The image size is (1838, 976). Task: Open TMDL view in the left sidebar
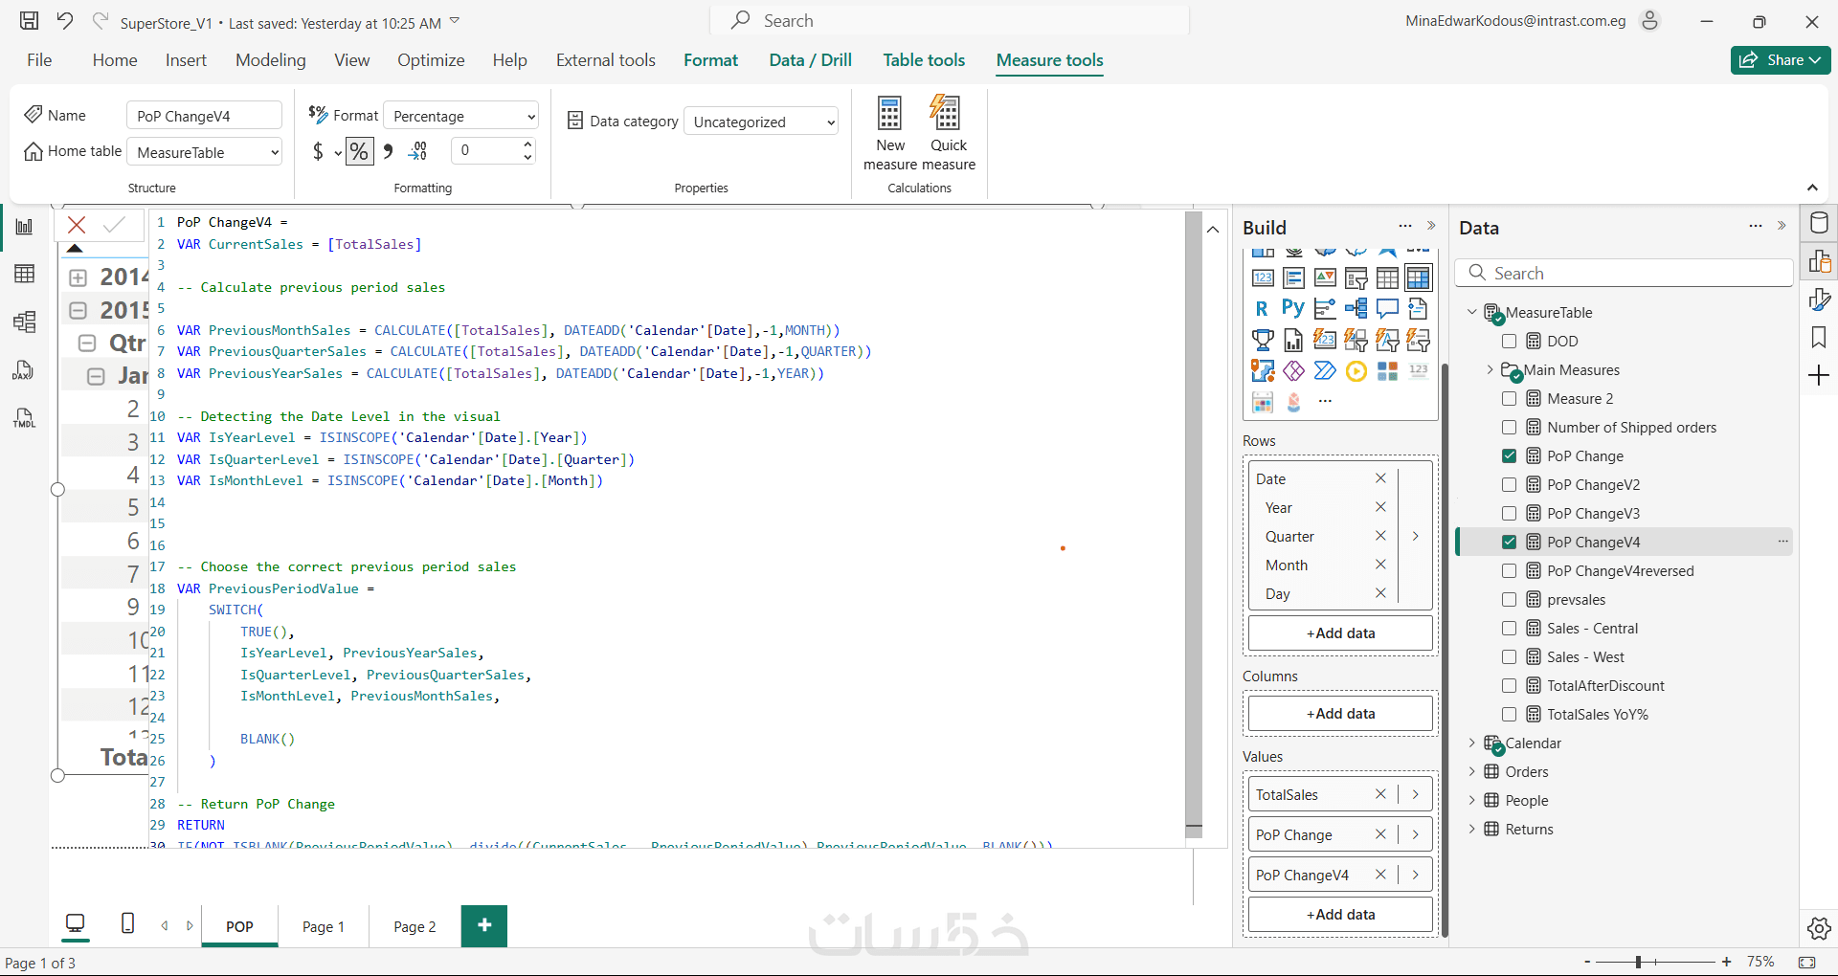tap(25, 418)
